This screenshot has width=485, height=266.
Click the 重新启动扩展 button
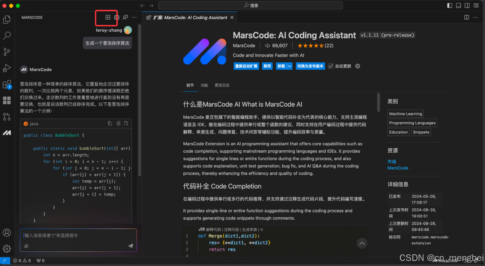246,66
